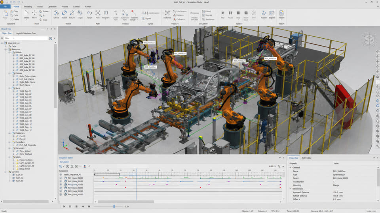The width and height of the screenshot is (380, 213).
Task: Switch to the Human ribbon tab
Action: click(x=88, y=7)
